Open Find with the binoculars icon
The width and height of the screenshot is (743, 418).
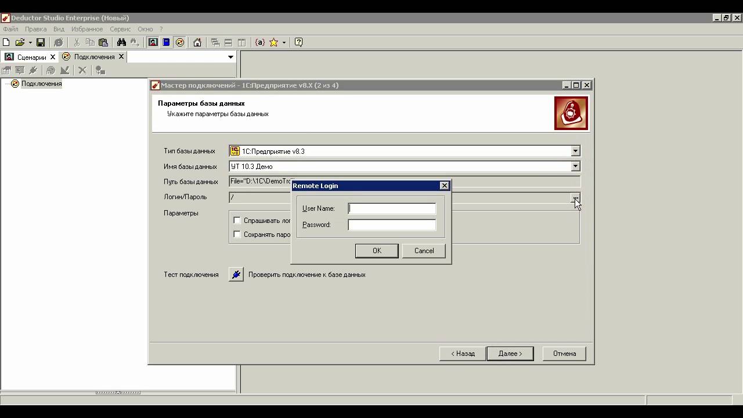[121, 42]
